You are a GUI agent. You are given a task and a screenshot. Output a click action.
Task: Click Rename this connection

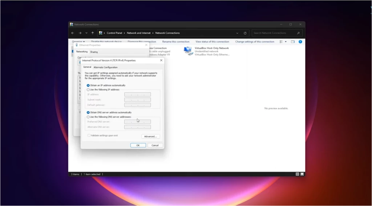[x=176, y=42]
